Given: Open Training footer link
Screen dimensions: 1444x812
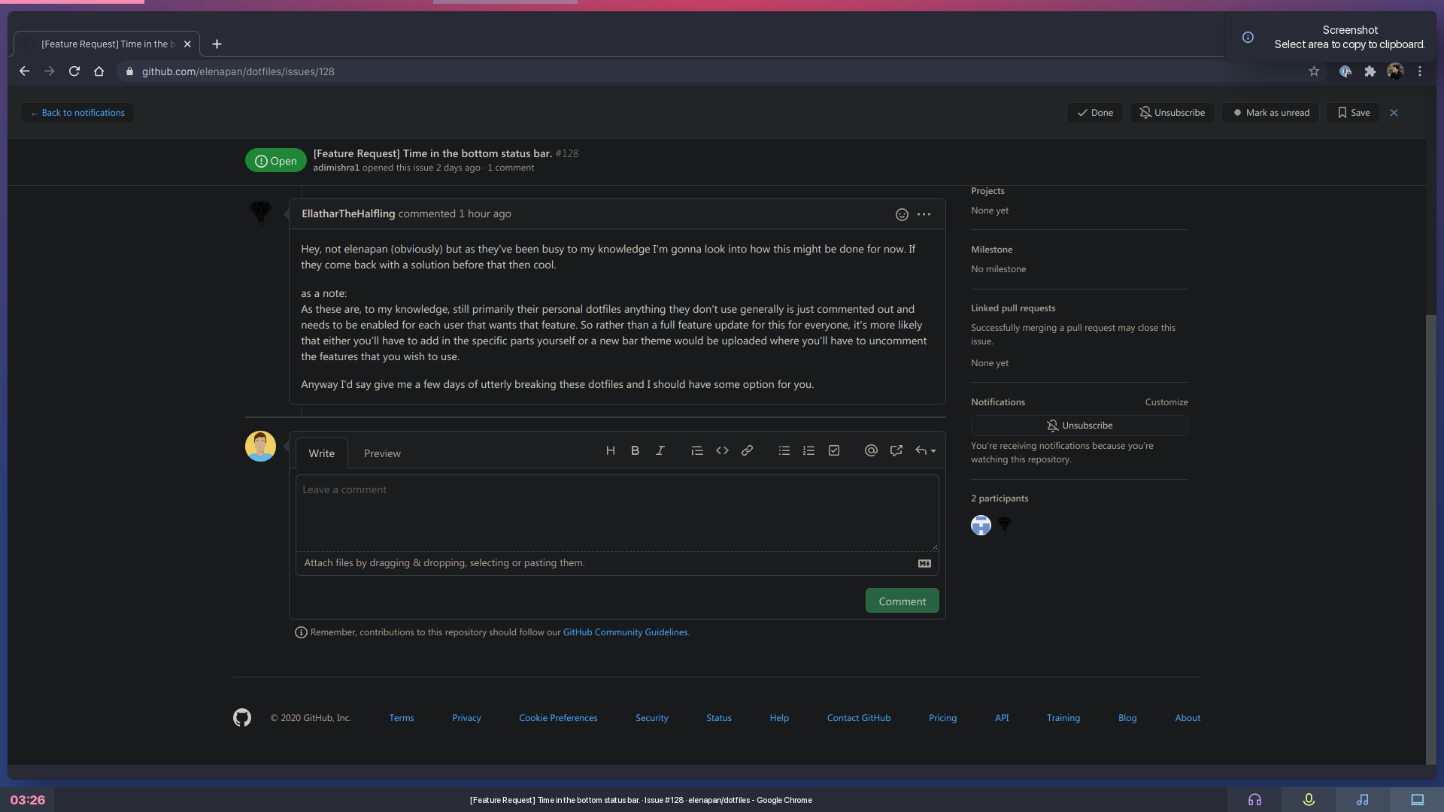Looking at the screenshot, I should pos(1063,718).
